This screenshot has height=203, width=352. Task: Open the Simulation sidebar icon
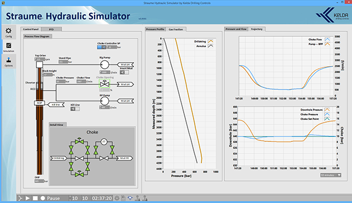pos(9,47)
